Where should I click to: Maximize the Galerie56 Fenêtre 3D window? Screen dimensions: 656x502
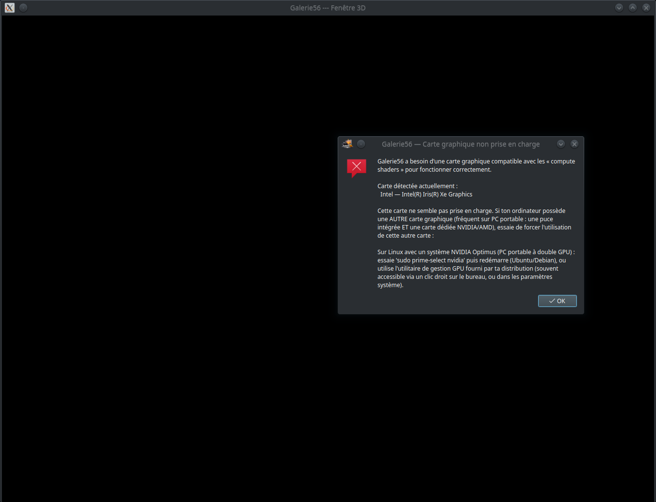(633, 8)
